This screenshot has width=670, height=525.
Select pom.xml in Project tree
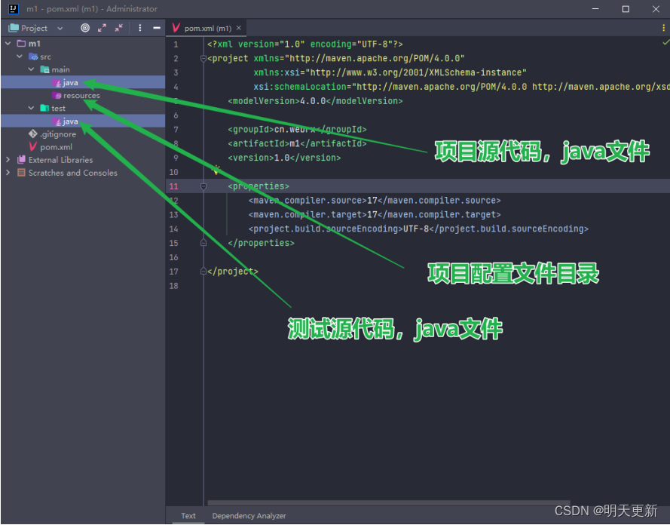click(x=56, y=147)
